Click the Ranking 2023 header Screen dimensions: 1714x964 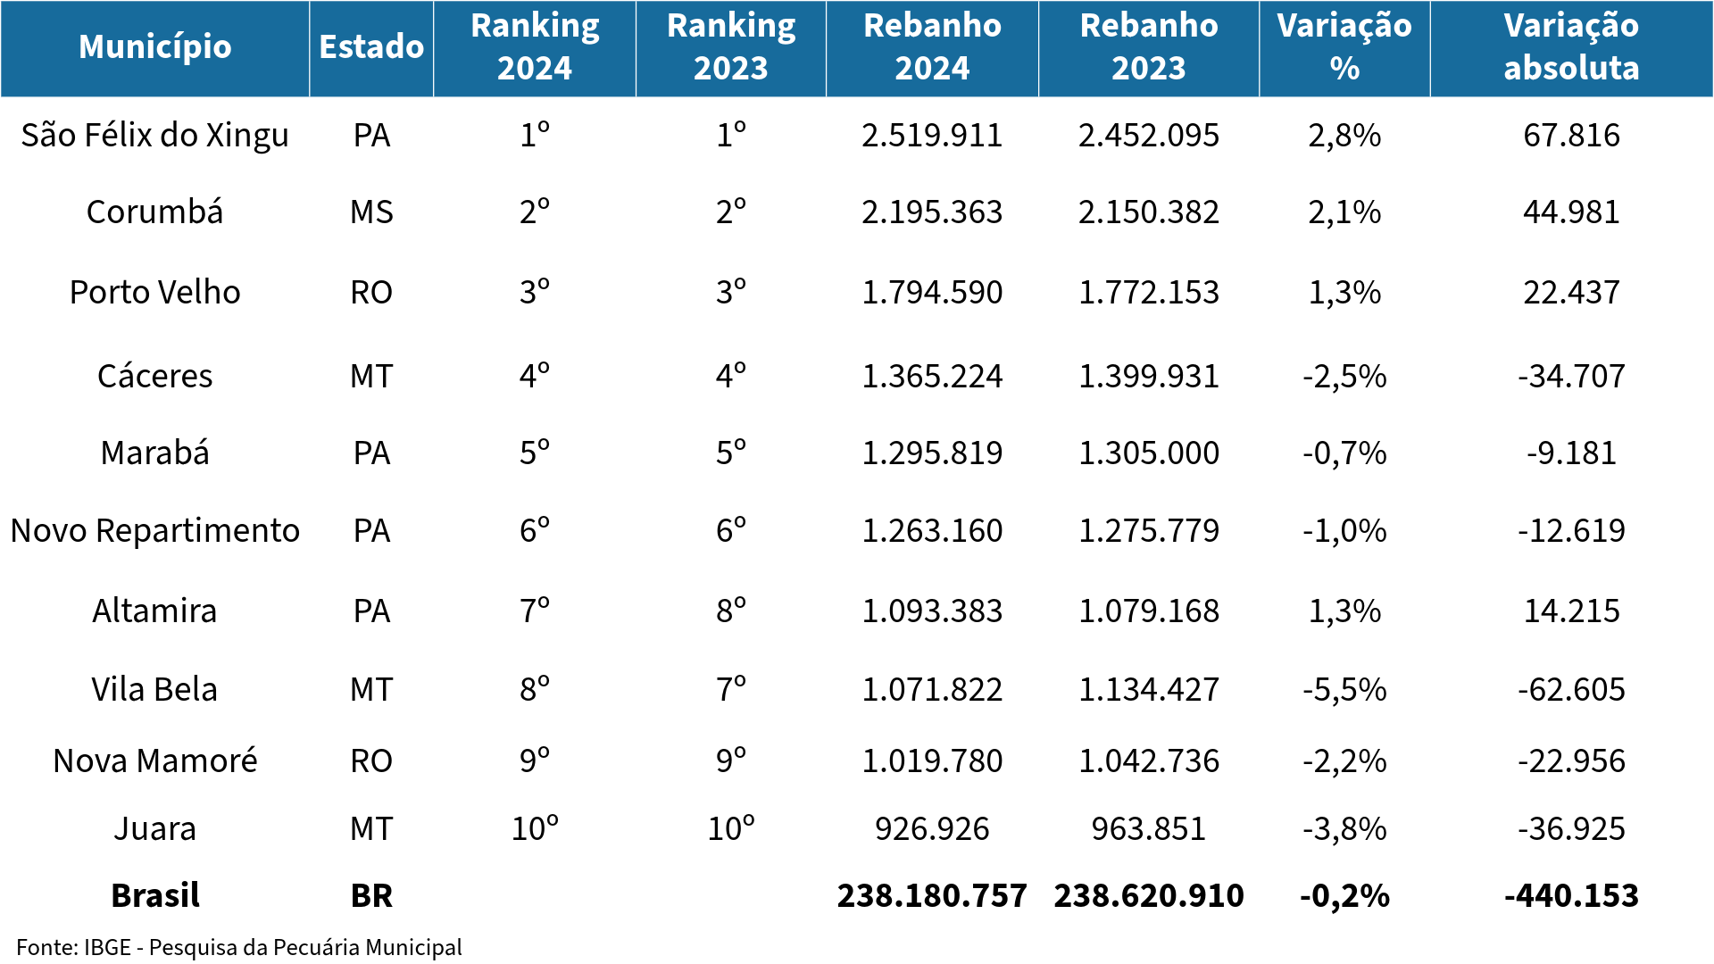coord(731,48)
